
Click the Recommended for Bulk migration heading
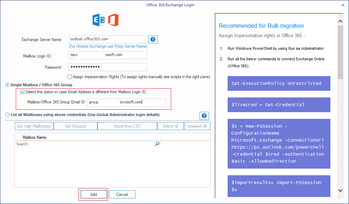[261, 26]
